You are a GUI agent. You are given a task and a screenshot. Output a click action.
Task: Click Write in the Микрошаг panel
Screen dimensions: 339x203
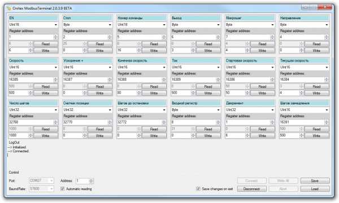(263, 51)
